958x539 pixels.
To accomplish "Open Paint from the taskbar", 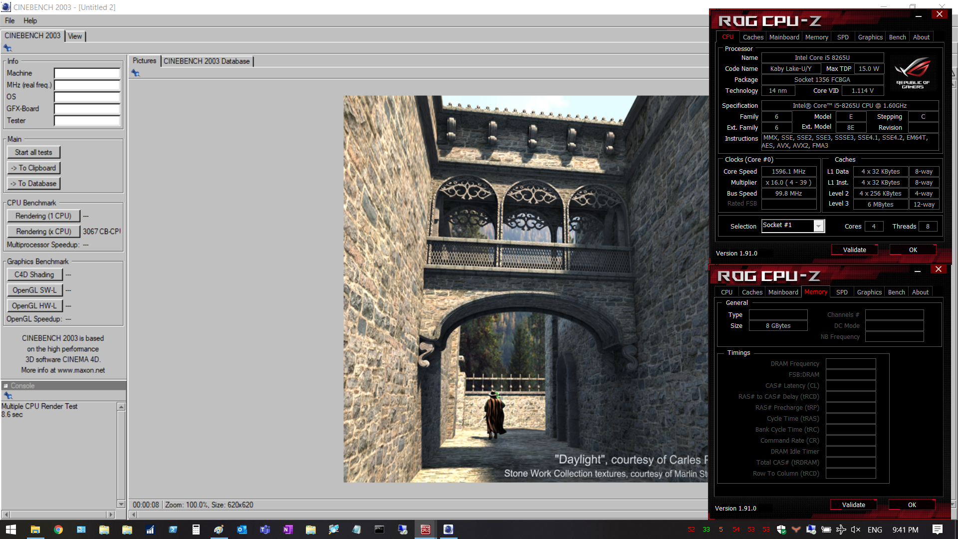I will [219, 530].
